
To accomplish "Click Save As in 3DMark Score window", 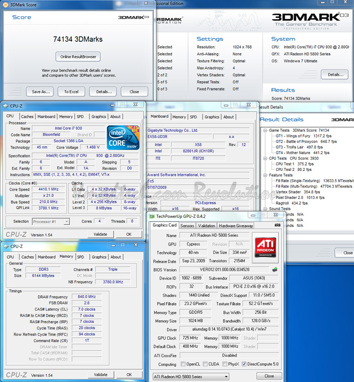I will (x=41, y=92).
